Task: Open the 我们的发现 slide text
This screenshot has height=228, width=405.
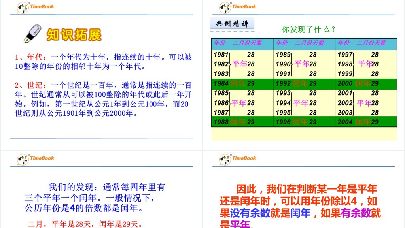Action: (x=95, y=197)
